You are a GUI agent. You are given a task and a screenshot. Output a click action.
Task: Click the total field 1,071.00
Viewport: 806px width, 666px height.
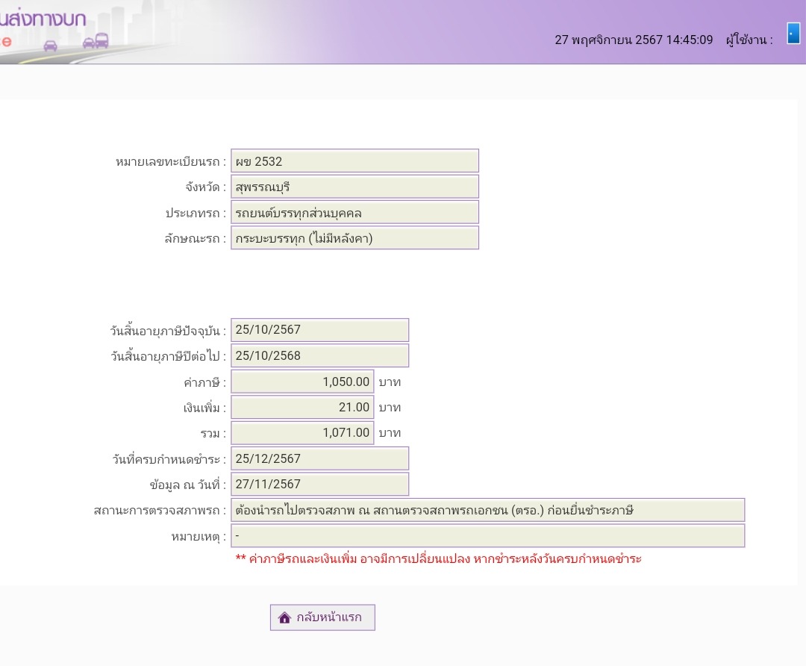[x=302, y=432]
